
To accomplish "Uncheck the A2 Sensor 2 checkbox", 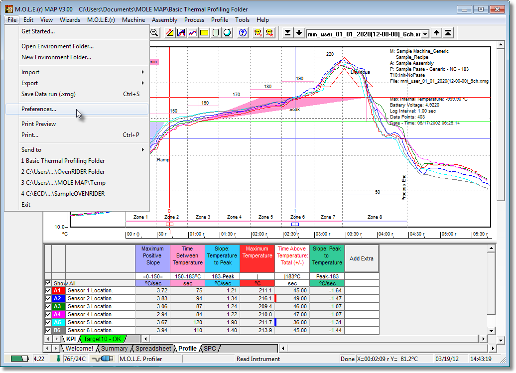I will coord(48,298).
